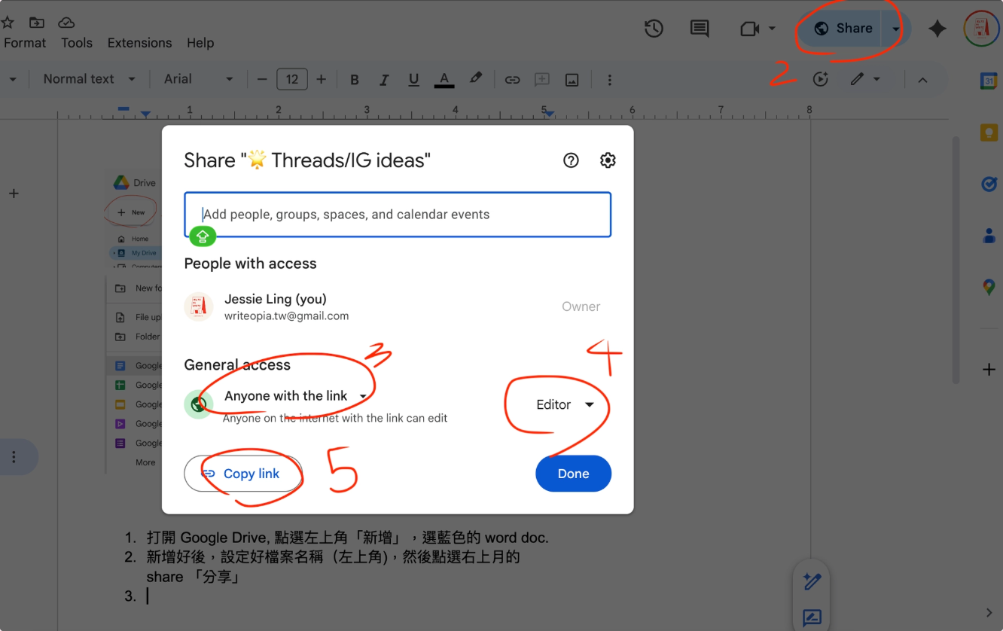
Task: Open Contacts in the side panel
Action: click(989, 236)
